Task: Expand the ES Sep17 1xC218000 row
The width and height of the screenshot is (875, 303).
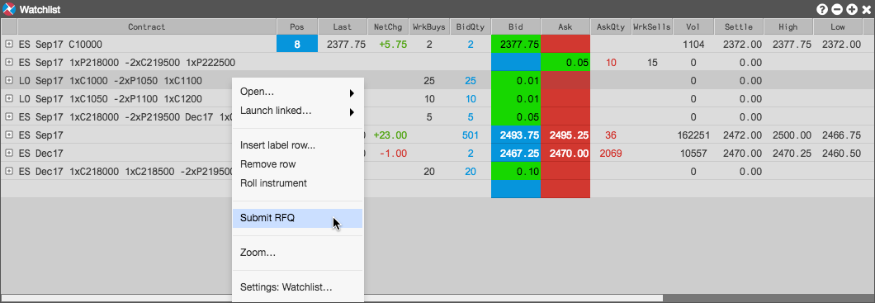Action: pyautogui.click(x=9, y=117)
